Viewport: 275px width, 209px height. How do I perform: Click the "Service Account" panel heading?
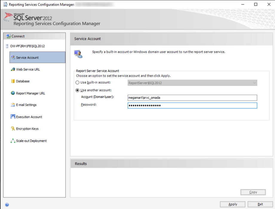[87, 39]
